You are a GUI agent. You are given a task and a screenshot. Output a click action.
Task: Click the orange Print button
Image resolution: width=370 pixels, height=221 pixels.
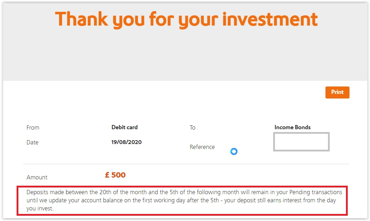point(337,92)
